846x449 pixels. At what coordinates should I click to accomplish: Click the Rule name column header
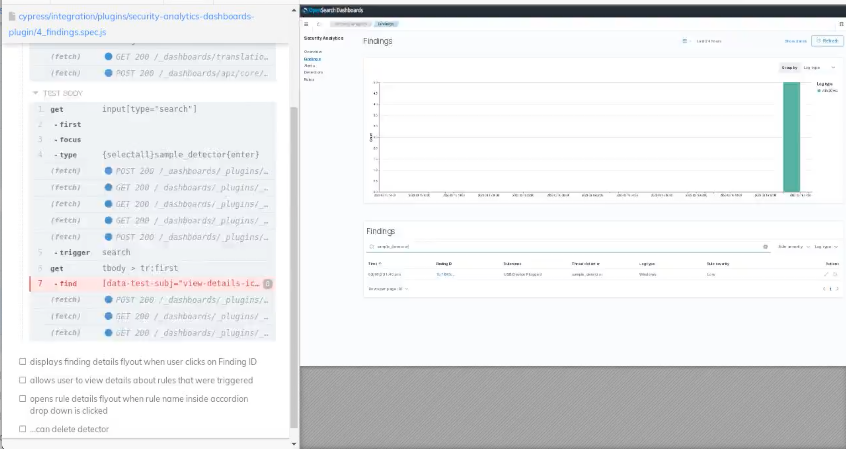coord(512,264)
